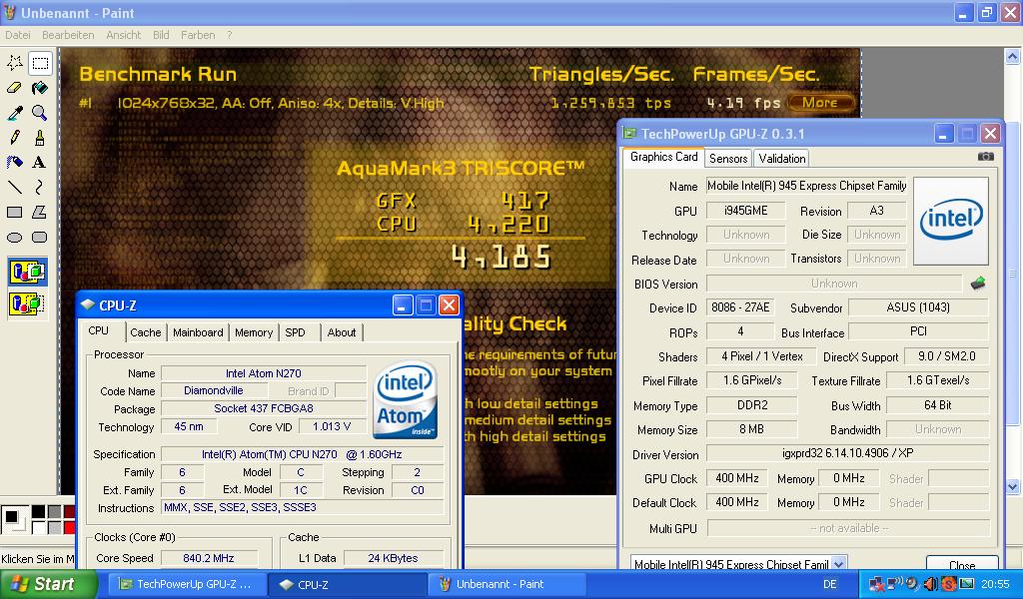
Task: Activate the Pick Color eyedropper tool
Action: click(14, 113)
